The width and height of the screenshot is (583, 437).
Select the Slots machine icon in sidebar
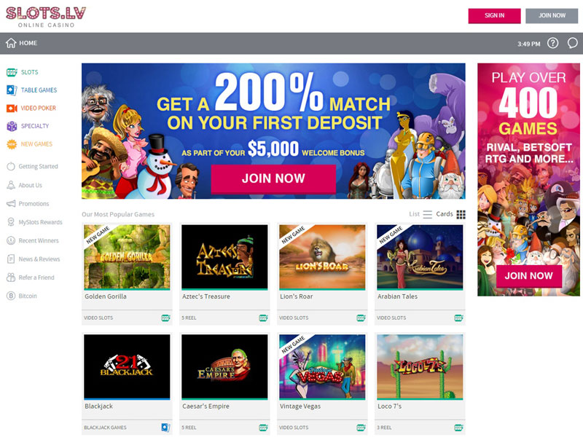pyautogui.click(x=12, y=72)
